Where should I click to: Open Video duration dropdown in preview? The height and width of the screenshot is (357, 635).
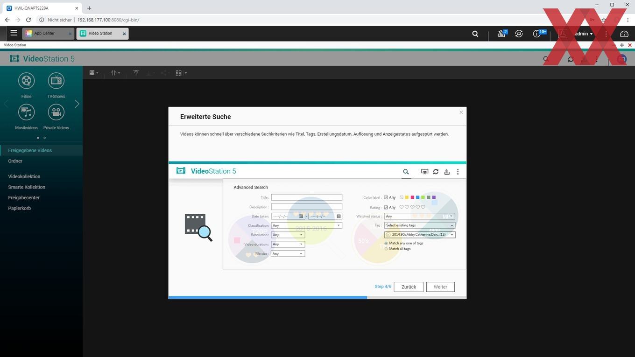(x=288, y=244)
